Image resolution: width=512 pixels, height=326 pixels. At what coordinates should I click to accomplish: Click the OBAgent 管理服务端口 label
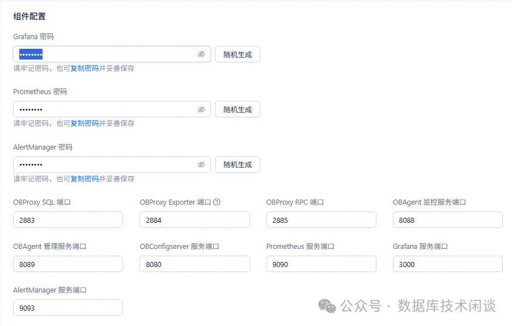click(x=50, y=247)
